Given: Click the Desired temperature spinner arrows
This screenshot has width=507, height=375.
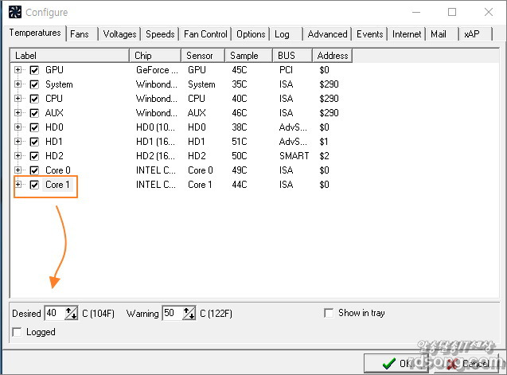Looking at the screenshot, I should [x=71, y=314].
